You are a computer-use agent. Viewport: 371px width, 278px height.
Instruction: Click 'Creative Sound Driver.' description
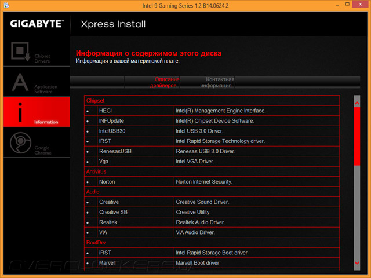(202, 202)
